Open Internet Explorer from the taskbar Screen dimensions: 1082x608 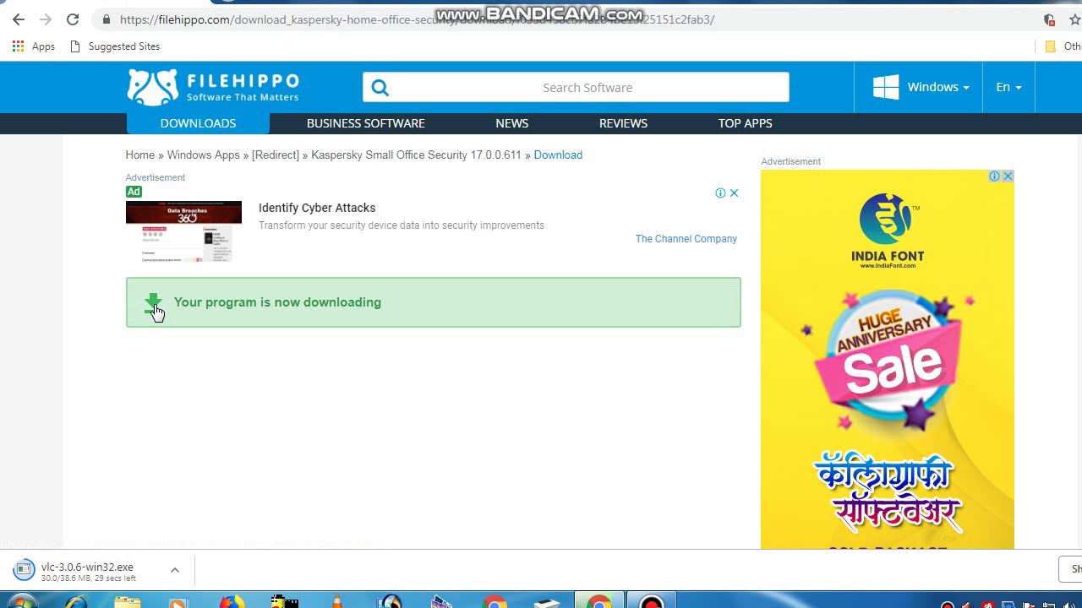click(75, 603)
